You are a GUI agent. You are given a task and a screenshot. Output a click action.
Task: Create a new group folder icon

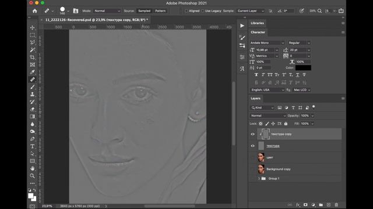[321, 205]
